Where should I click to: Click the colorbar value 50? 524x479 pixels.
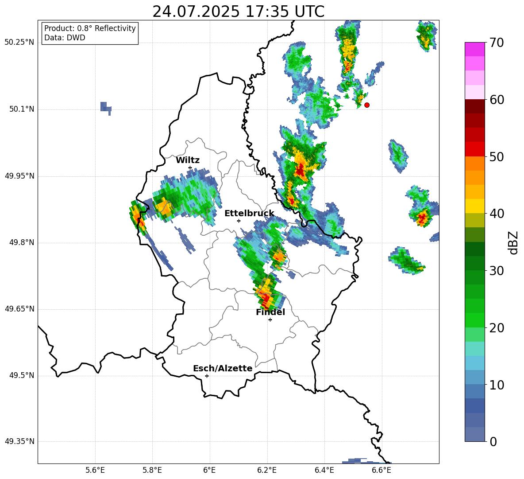(x=497, y=156)
